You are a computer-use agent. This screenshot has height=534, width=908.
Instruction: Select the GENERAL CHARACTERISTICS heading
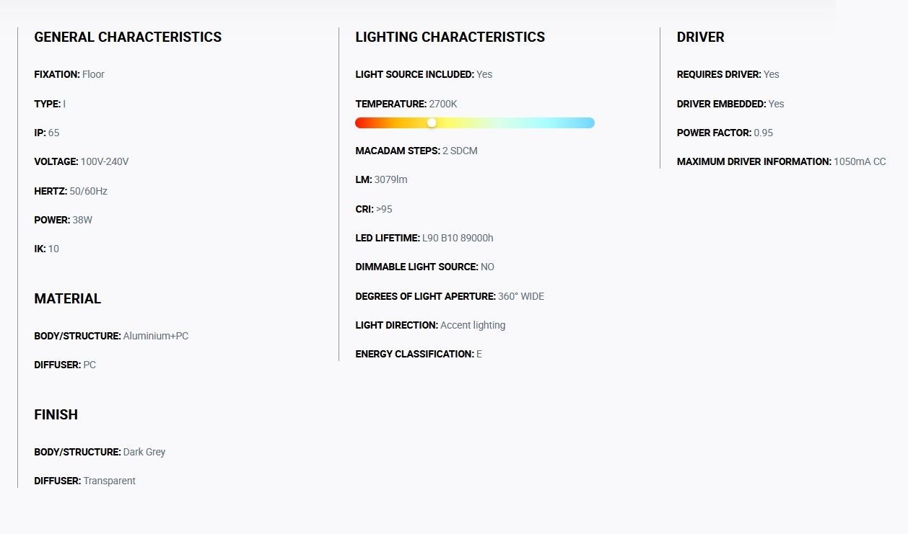(128, 37)
